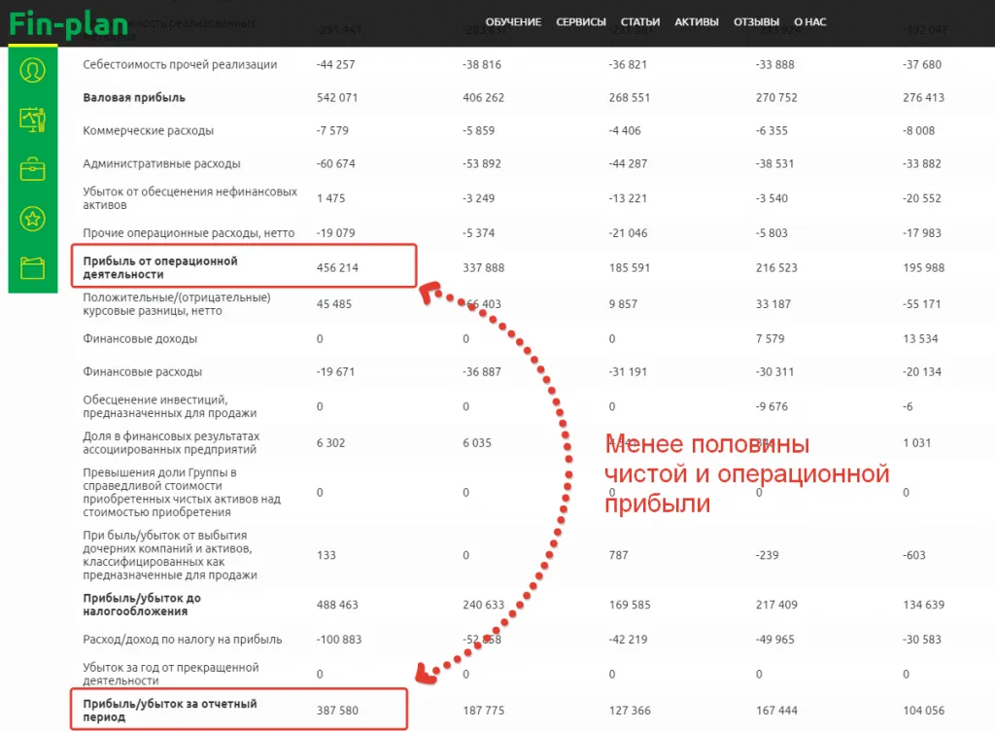This screenshot has width=995, height=731.
Task: Click the investment impairment value -9 676
Action: pyautogui.click(x=772, y=406)
